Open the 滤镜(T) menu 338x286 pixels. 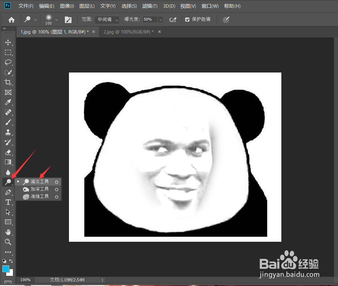[x=150, y=6]
